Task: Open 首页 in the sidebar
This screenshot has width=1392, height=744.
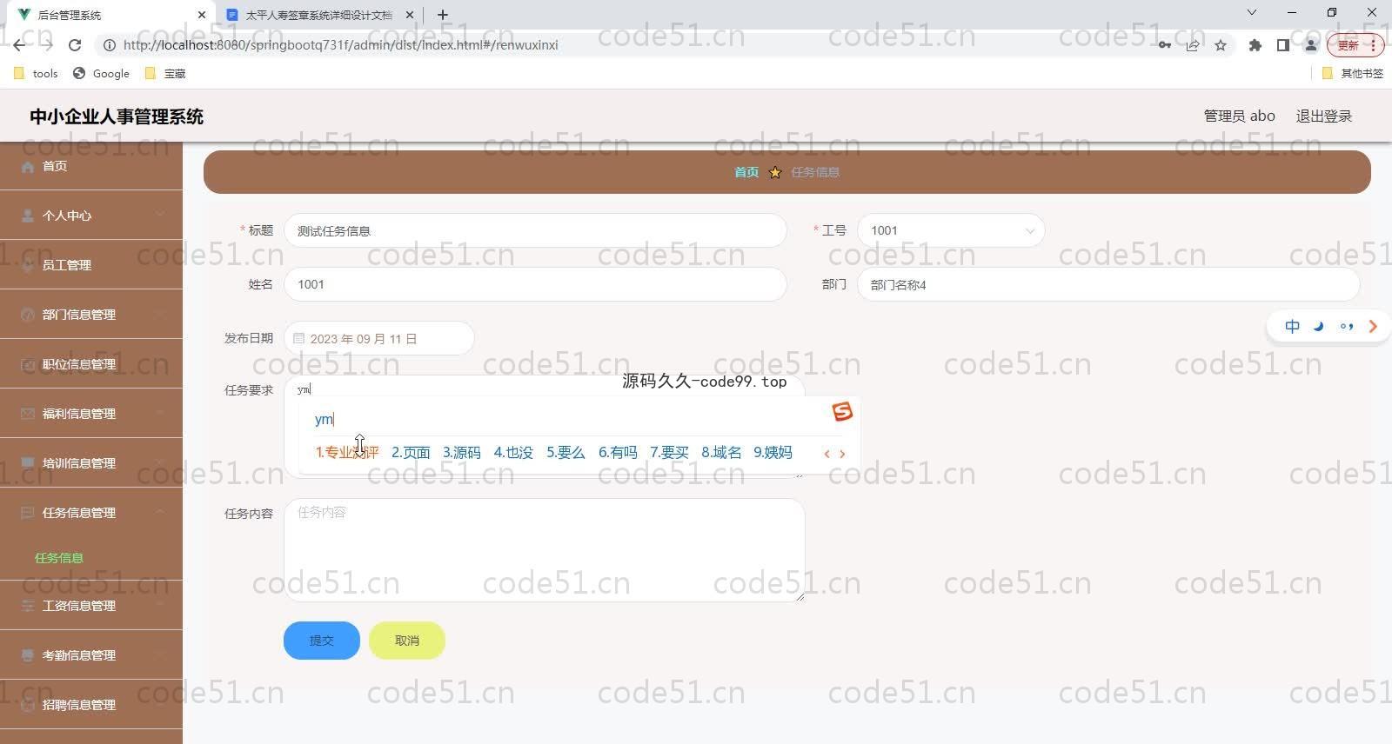Action: (x=91, y=166)
